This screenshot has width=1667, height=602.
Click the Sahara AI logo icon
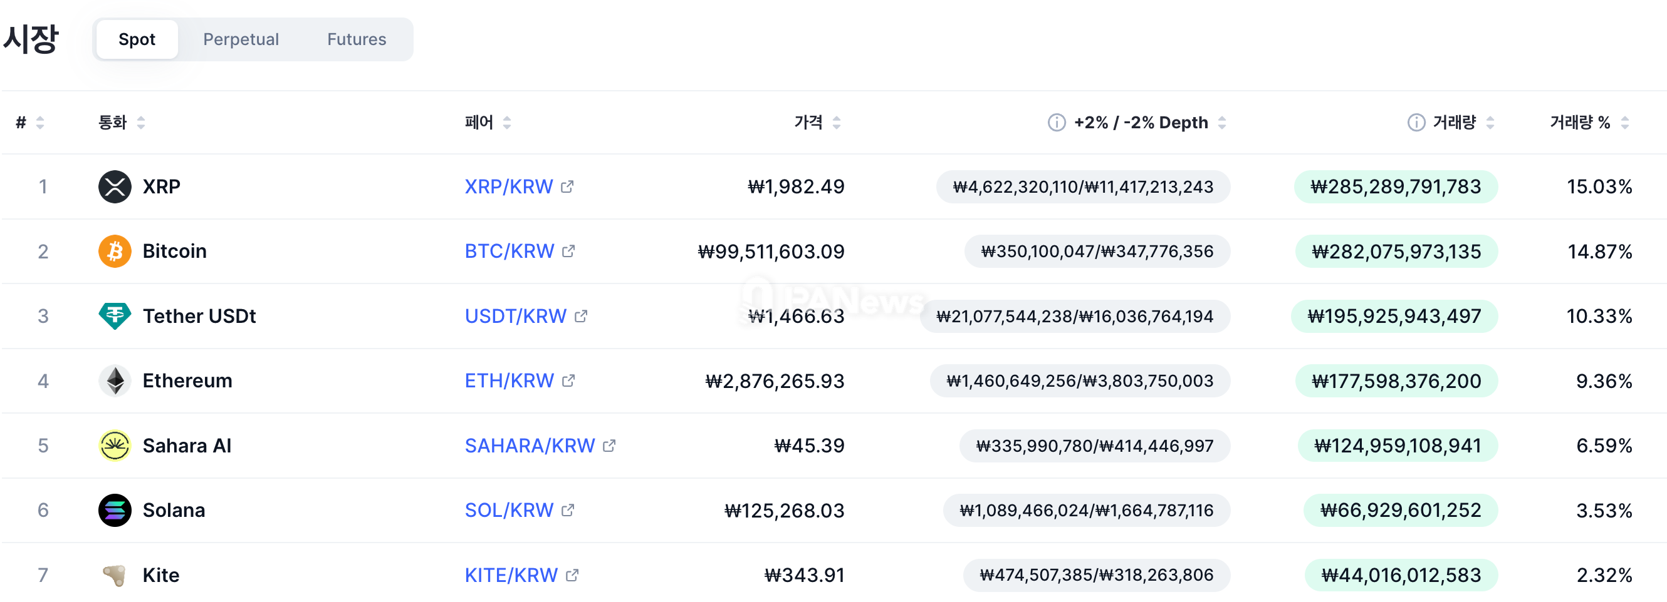(x=115, y=446)
